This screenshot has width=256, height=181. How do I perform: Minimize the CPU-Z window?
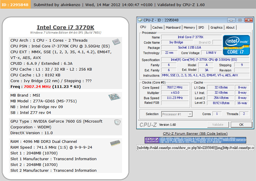coord(231,20)
